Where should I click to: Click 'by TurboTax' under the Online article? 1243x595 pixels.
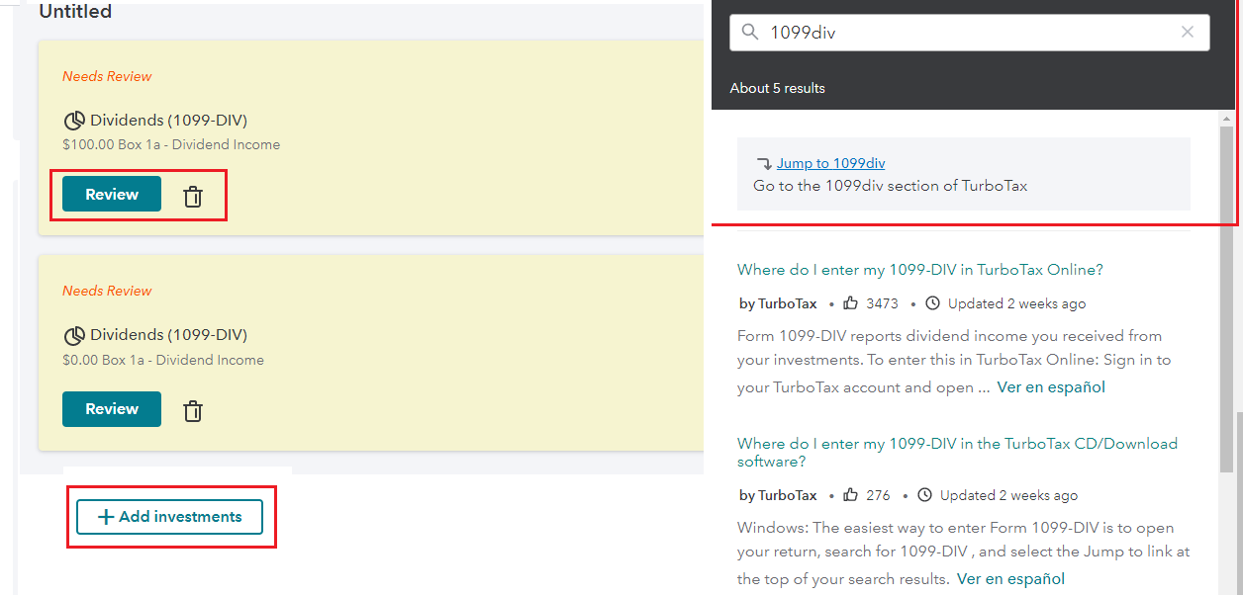[x=778, y=303]
